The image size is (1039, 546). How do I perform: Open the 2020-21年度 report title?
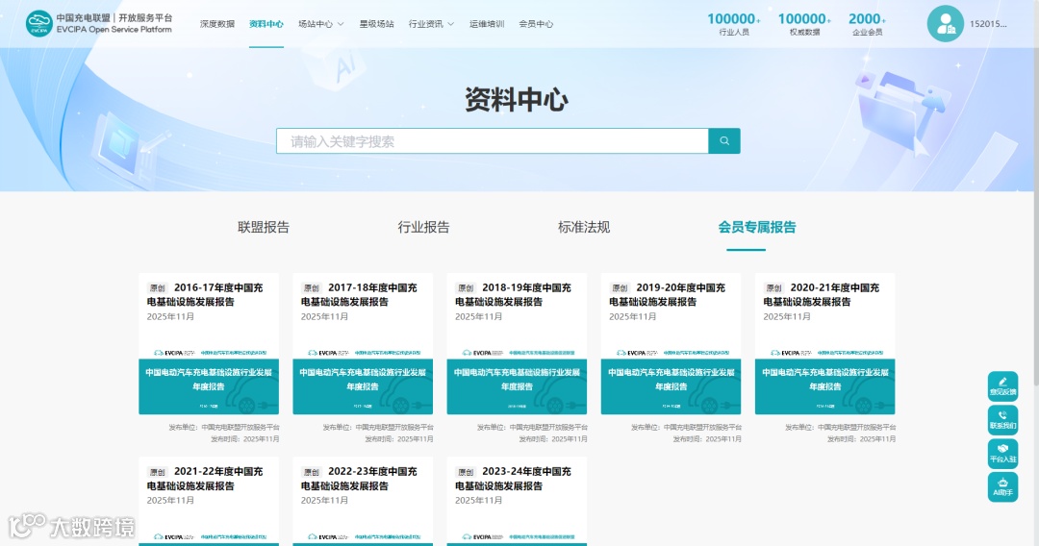821,294
